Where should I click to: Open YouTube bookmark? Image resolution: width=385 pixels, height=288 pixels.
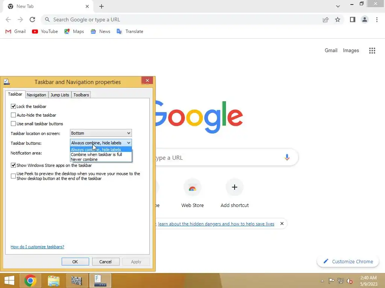coord(45,31)
